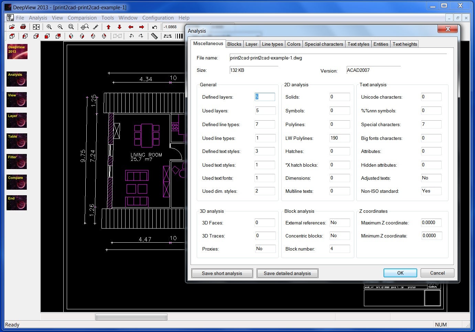Click the zoom out magnifier icon
Screen dimensions: 475x332
(60, 27)
